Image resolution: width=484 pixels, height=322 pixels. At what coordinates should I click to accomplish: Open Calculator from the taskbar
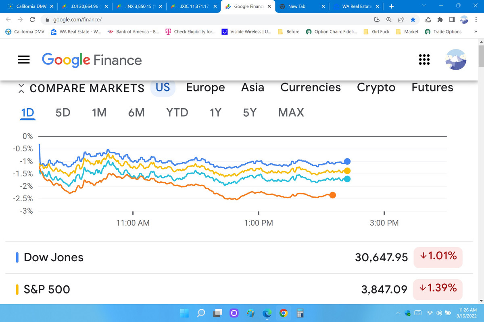(300, 313)
